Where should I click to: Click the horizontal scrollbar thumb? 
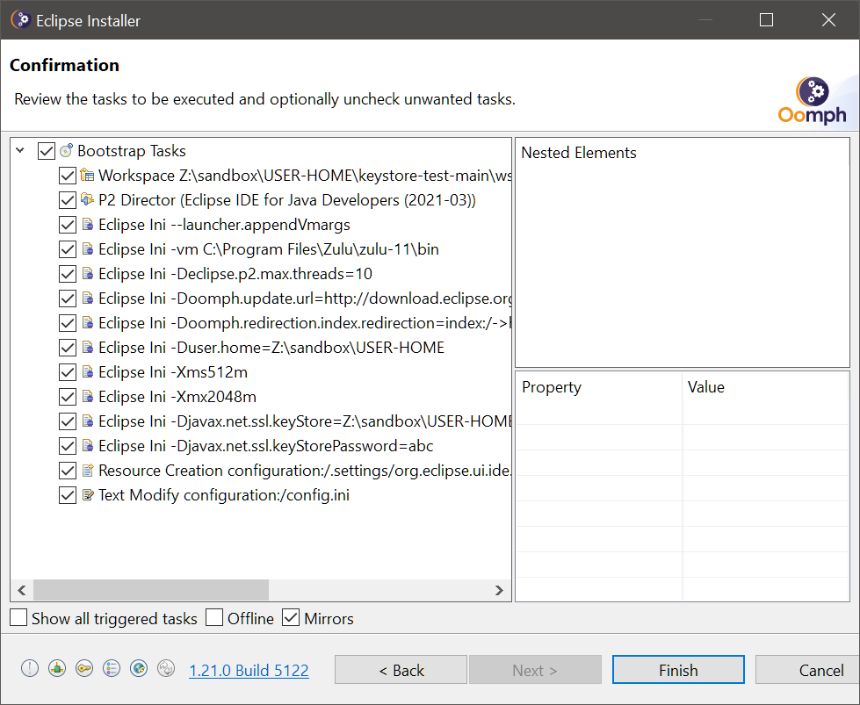[151, 590]
